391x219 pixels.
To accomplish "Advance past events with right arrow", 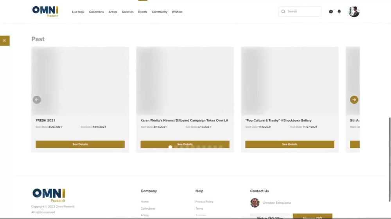I will pyautogui.click(x=354, y=100).
